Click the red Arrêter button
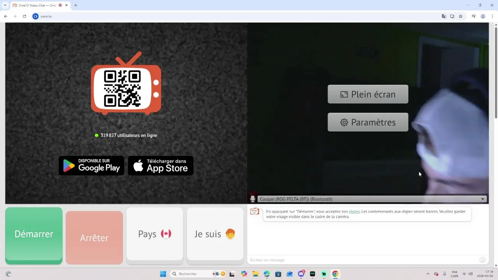 pos(94,238)
